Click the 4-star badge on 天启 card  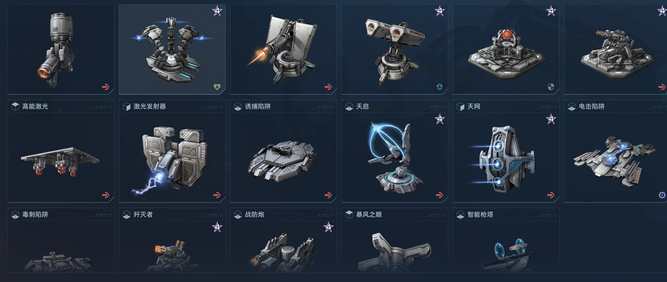tap(440, 118)
